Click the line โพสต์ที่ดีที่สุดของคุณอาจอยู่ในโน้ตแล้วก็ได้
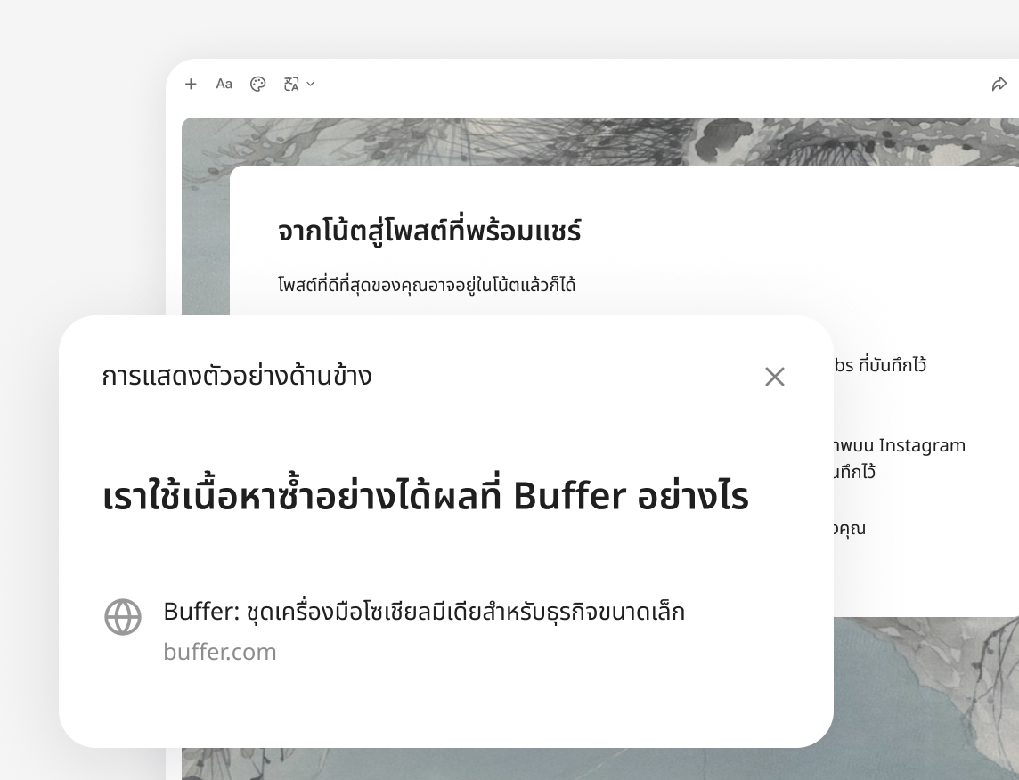 pos(427,284)
